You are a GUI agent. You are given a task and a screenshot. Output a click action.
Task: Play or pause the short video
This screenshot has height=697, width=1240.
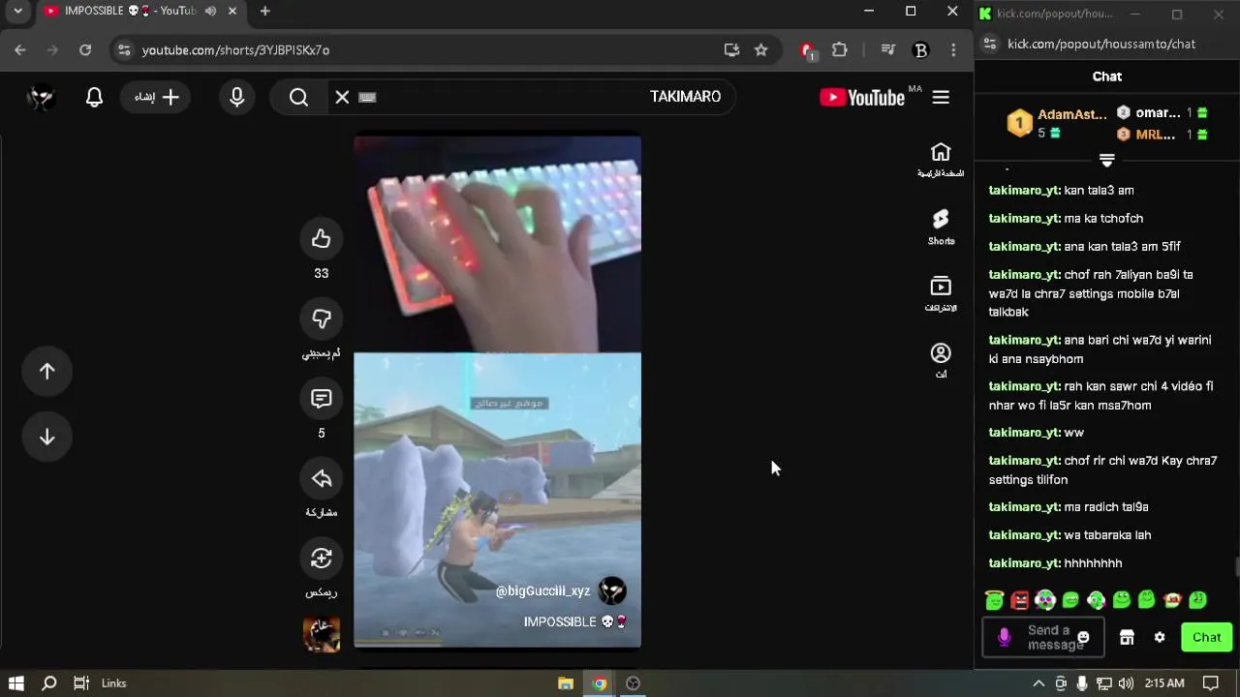(497, 391)
